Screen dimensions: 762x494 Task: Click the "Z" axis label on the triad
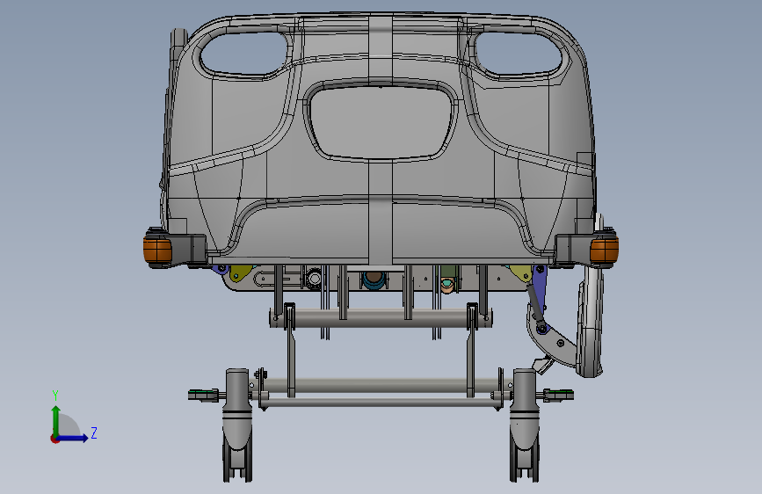point(94,432)
